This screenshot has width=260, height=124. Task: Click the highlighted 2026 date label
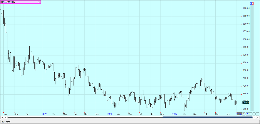(x=239, y=114)
